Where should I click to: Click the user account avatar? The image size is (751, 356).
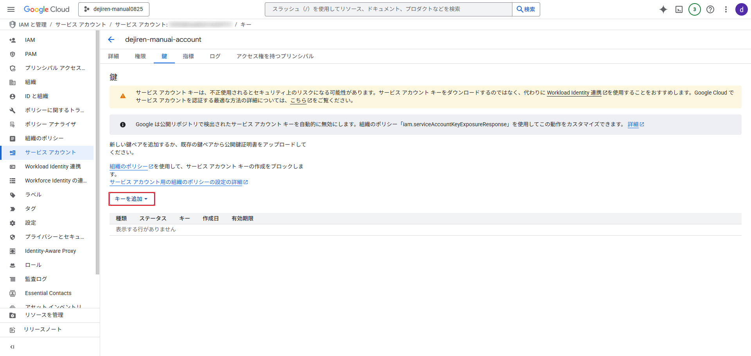(741, 9)
